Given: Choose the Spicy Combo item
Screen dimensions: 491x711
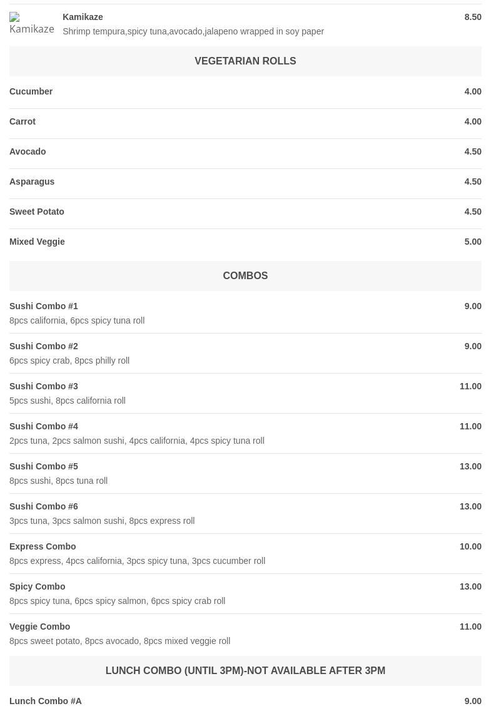Looking at the screenshot, I should click(x=38, y=586).
